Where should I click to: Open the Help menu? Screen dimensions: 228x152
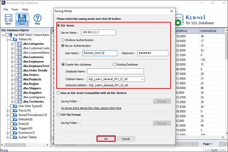25,9
